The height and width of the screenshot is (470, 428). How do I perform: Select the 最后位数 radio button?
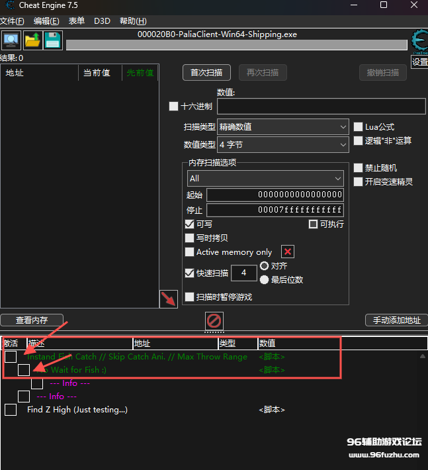(265, 279)
